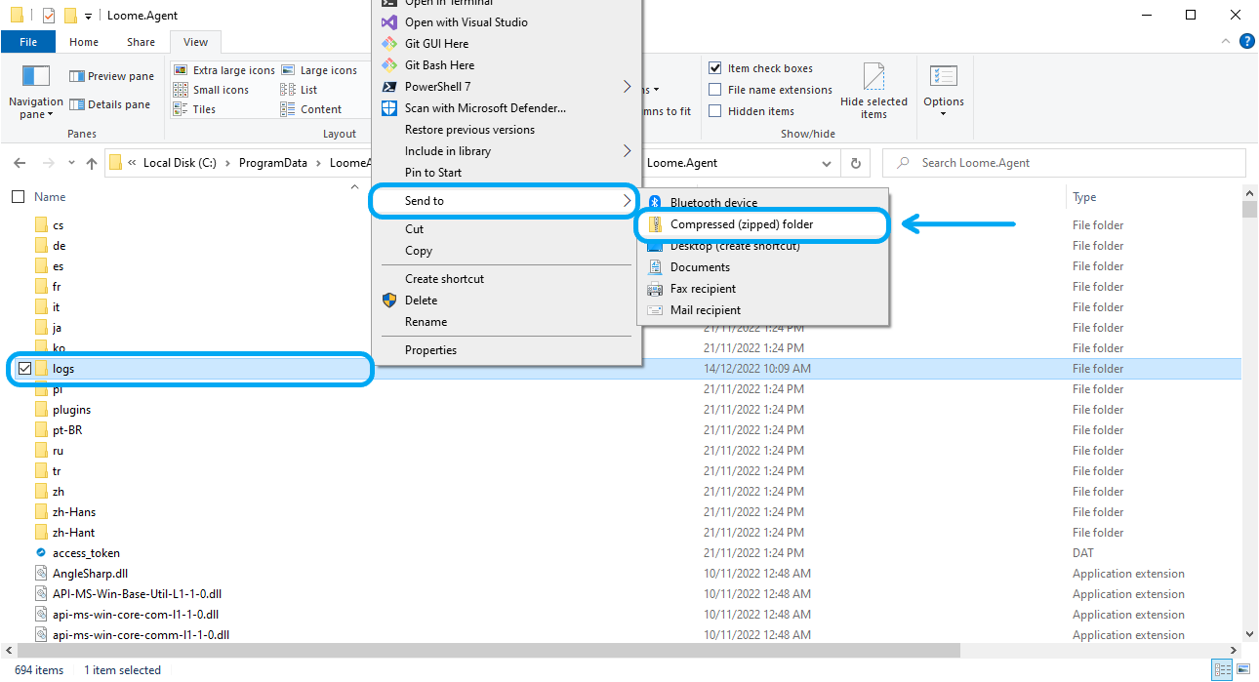Click the Git GUI Here icon
The height and width of the screenshot is (682, 1259).
[x=388, y=43]
